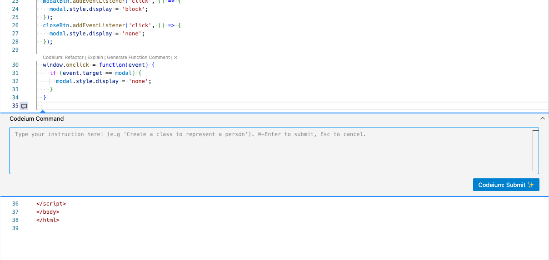Click the comment icon beside line 35
549x260 pixels.
tap(25, 106)
